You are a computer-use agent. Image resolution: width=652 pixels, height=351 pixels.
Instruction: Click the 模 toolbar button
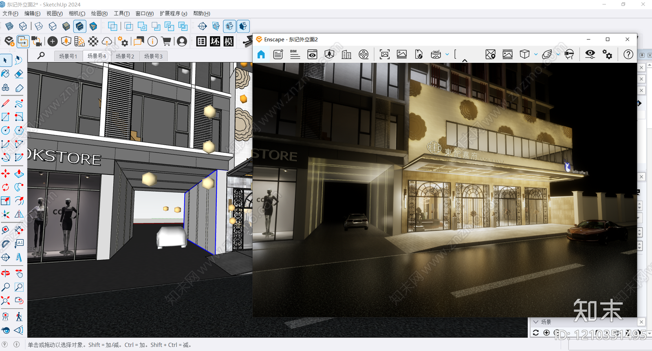(229, 41)
